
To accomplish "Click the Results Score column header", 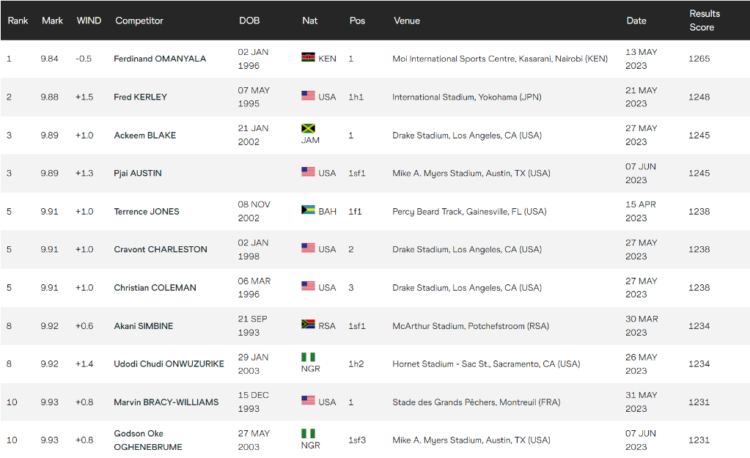I will [704, 21].
